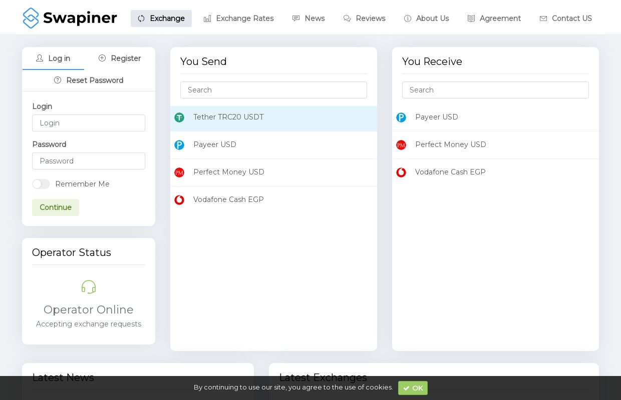Click the Perfect Money icon under You Receive
Viewport: 621px width, 400px height.
[401, 145]
